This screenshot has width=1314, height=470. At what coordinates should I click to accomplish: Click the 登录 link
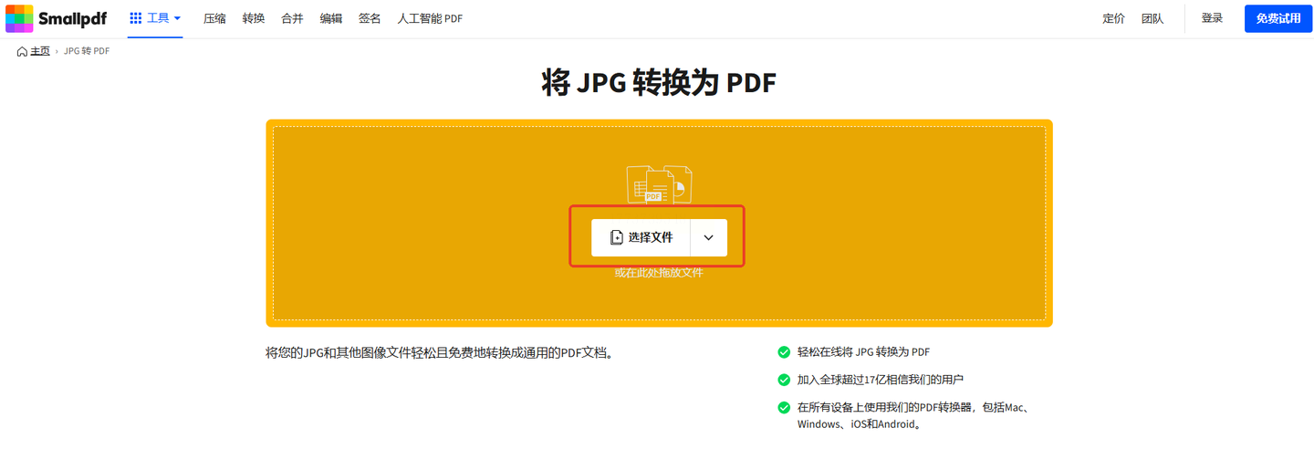click(x=1212, y=18)
